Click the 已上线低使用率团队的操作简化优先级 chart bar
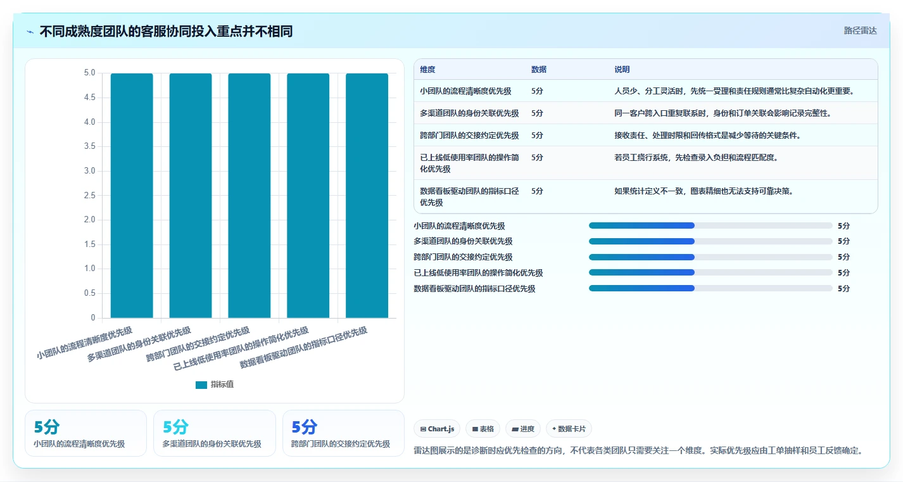The height and width of the screenshot is (482, 903). pos(308,196)
